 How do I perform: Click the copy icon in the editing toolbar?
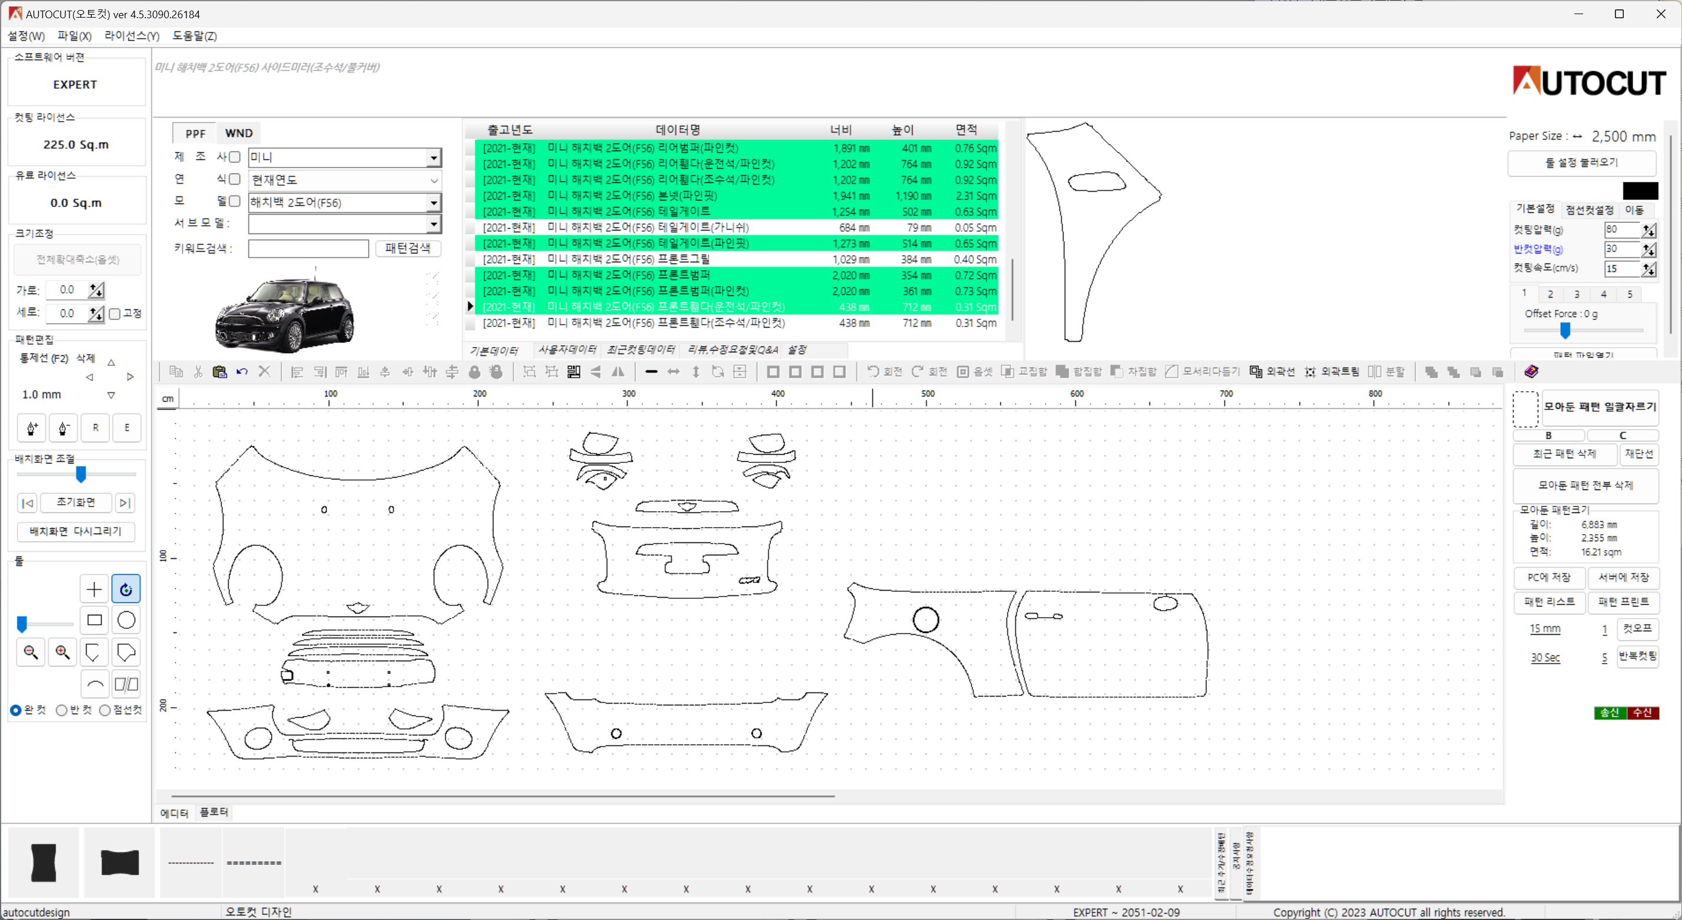pos(176,372)
